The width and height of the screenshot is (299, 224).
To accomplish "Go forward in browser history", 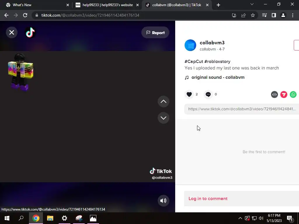I will click(x=16, y=15).
